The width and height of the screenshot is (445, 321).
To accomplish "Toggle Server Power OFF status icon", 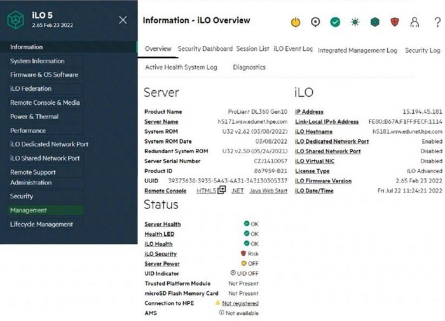I will [x=243, y=263].
